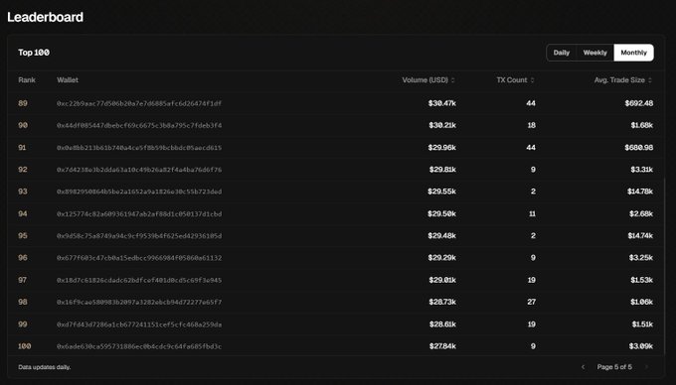Click rank number 100
This screenshot has width=676, height=385.
25,346
